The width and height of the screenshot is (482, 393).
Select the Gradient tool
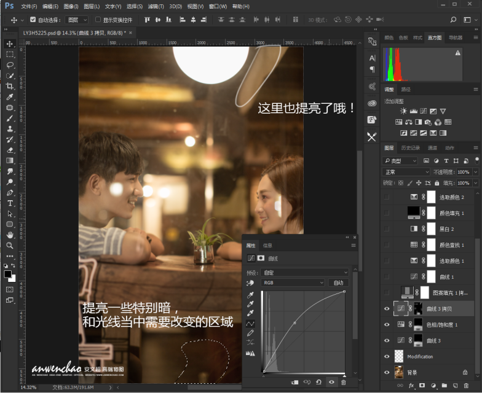pyautogui.click(x=10, y=161)
